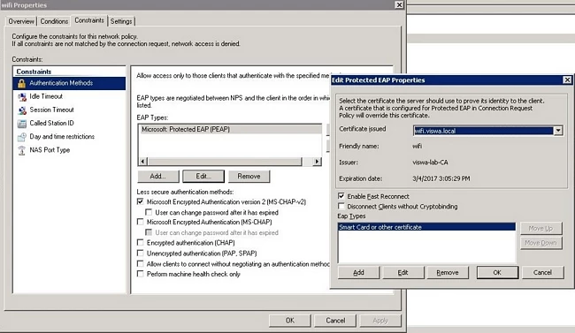The width and height of the screenshot is (575, 333).
Task: Toggle MS-CHAP-v2 authentication checkbox
Action: click(x=140, y=201)
